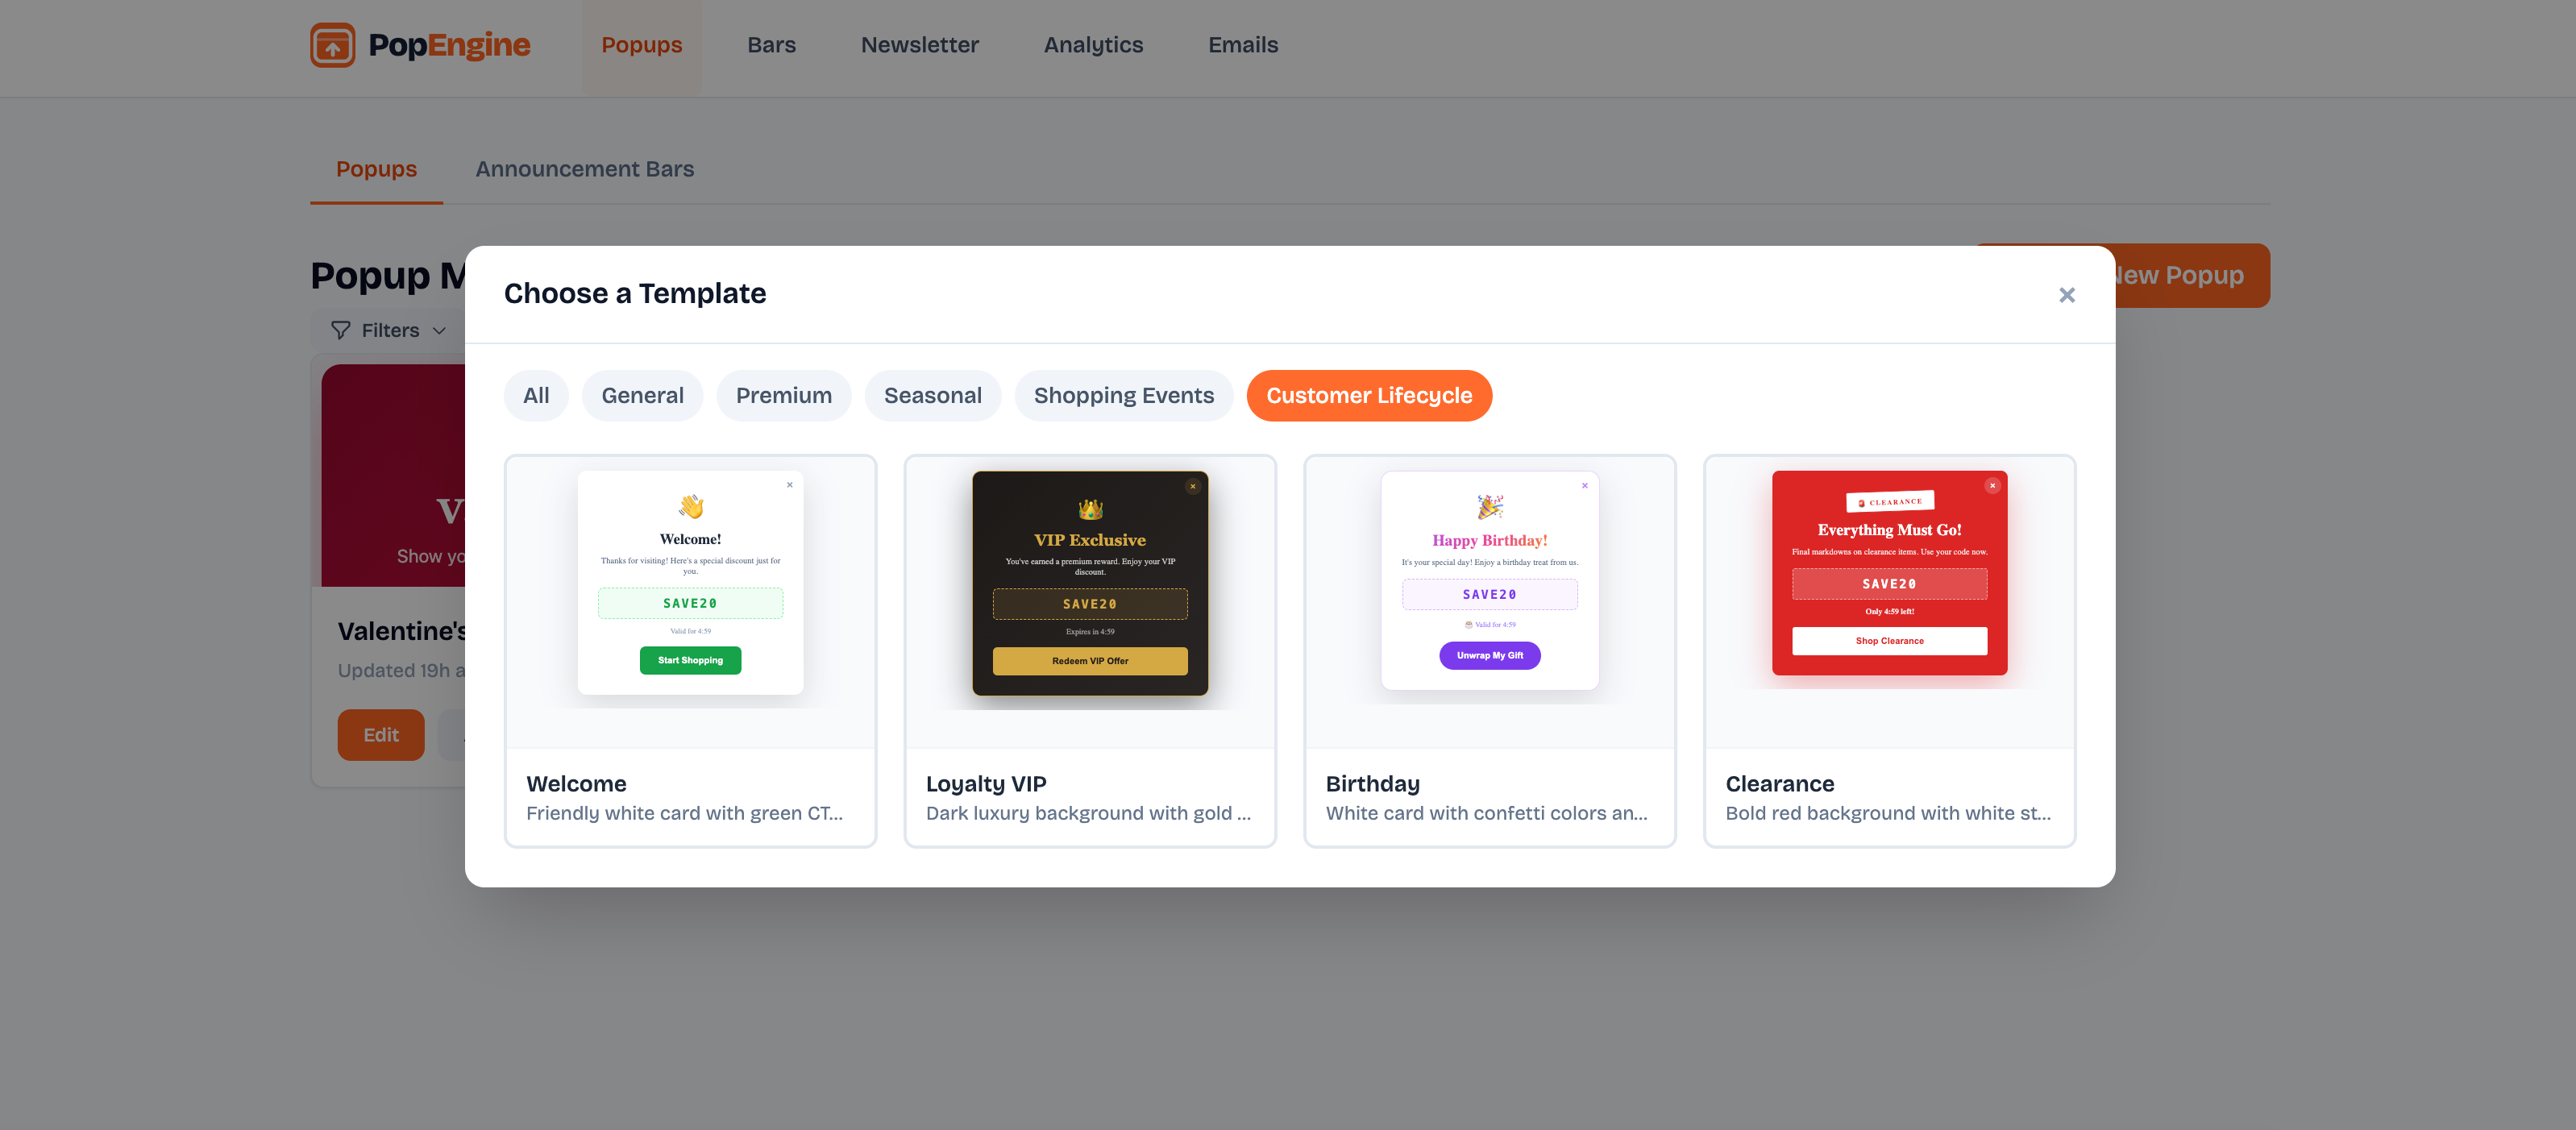Click Edit on the Valentine's popup
Viewport: 2576px width, 1130px height.
(380, 735)
